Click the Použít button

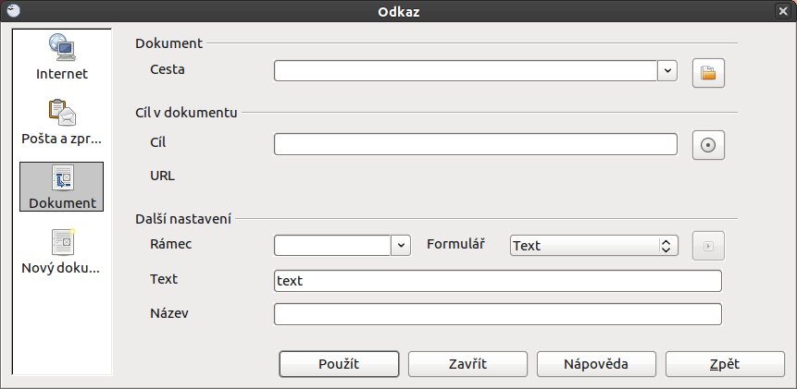(x=339, y=364)
